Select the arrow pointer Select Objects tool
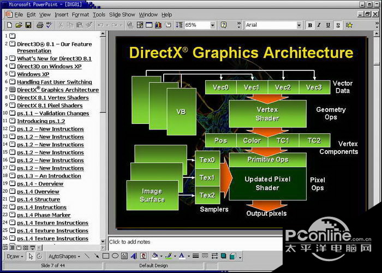 pos(31,256)
